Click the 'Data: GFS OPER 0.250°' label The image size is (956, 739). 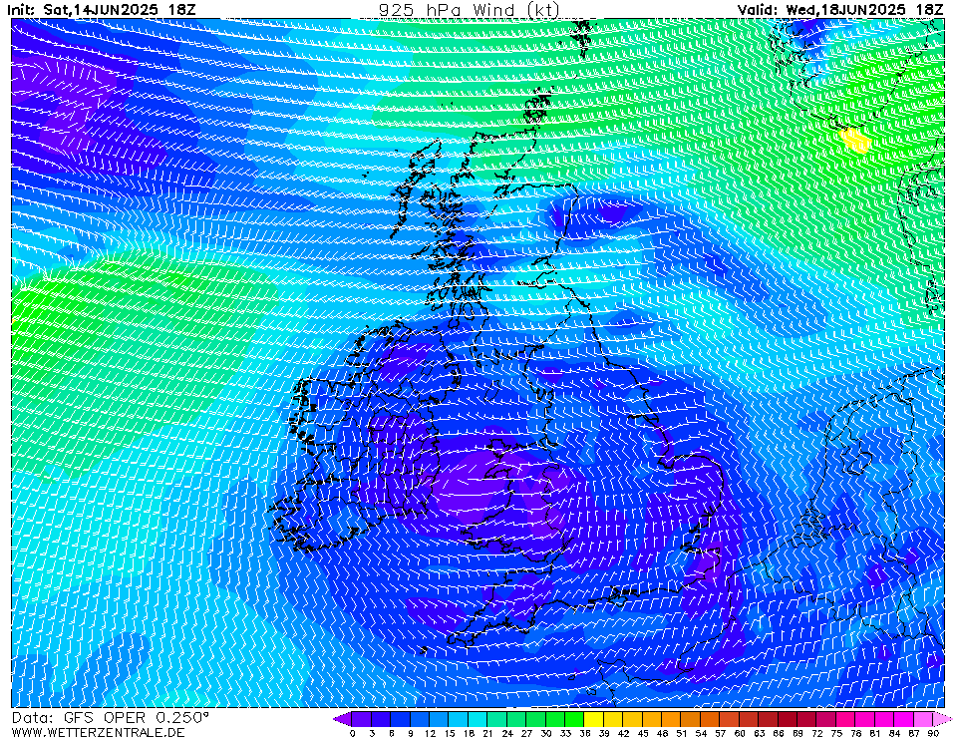pos(111,718)
